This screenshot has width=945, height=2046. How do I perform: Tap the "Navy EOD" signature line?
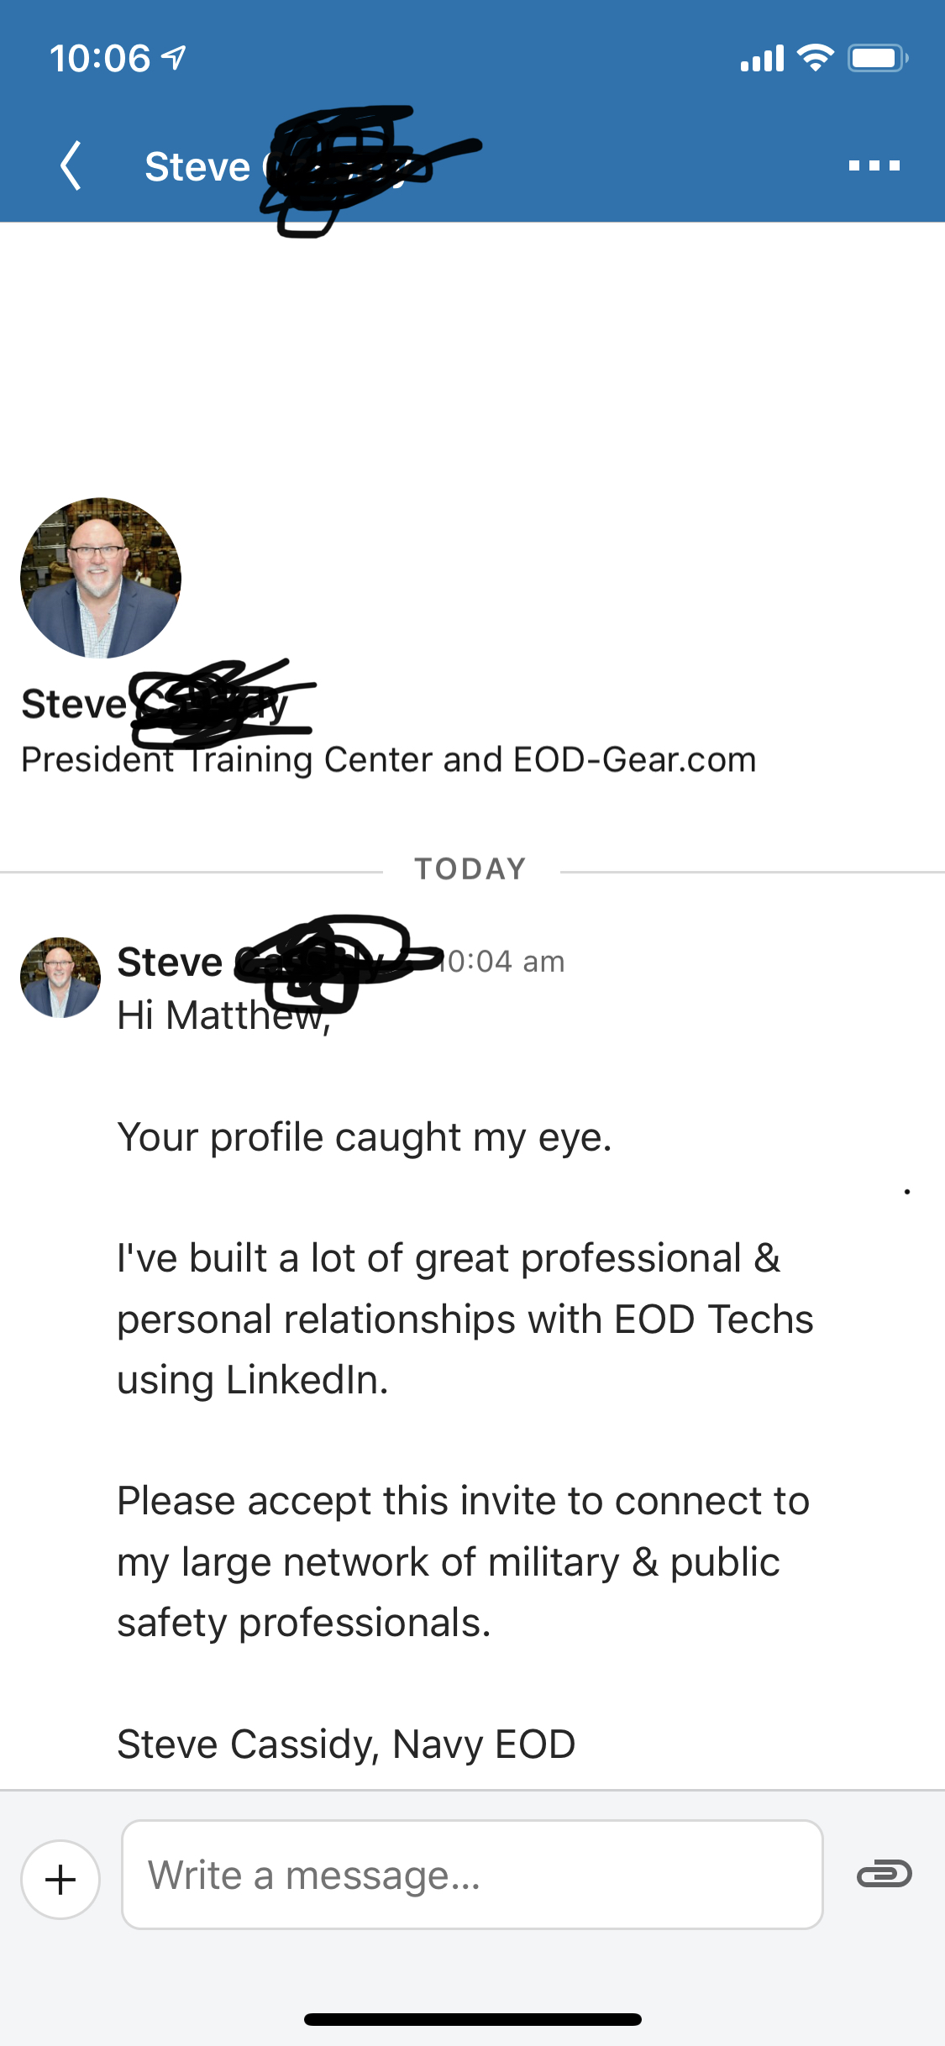click(x=346, y=1744)
